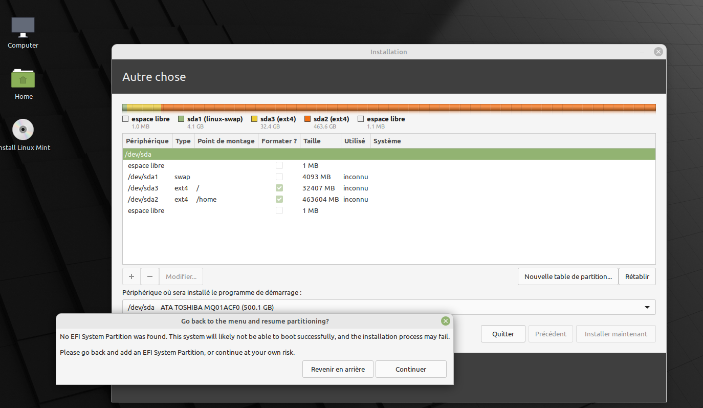Image resolution: width=703 pixels, height=408 pixels.
Task: Click the sda1 linux-swap green legend square
Action: tap(181, 119)
